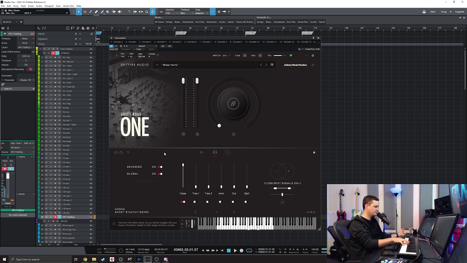
Task: Open the star techniques view icon
Action: click(x=202, y=152)
